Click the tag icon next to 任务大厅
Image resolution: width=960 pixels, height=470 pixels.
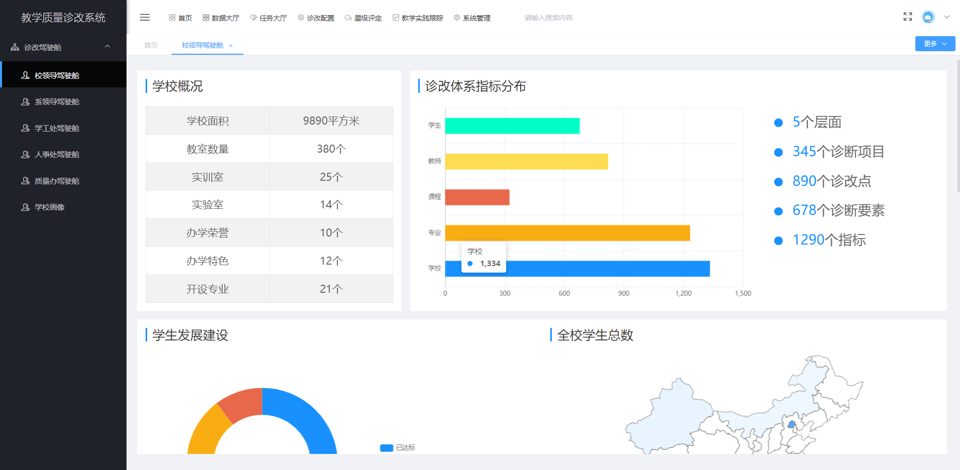click(x=254, y=18)
